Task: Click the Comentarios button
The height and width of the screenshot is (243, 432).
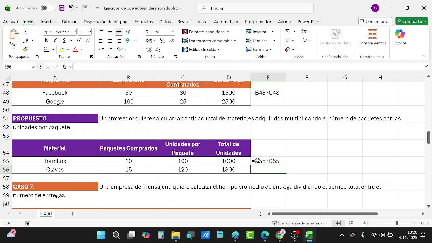Action: pyautogui.click(x=375, y=21)
